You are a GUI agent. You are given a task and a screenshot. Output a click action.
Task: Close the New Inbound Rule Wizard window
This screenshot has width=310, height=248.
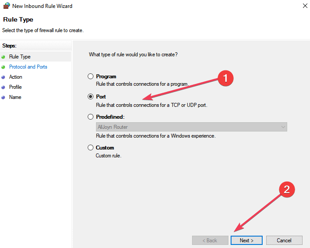click(304, 6)
